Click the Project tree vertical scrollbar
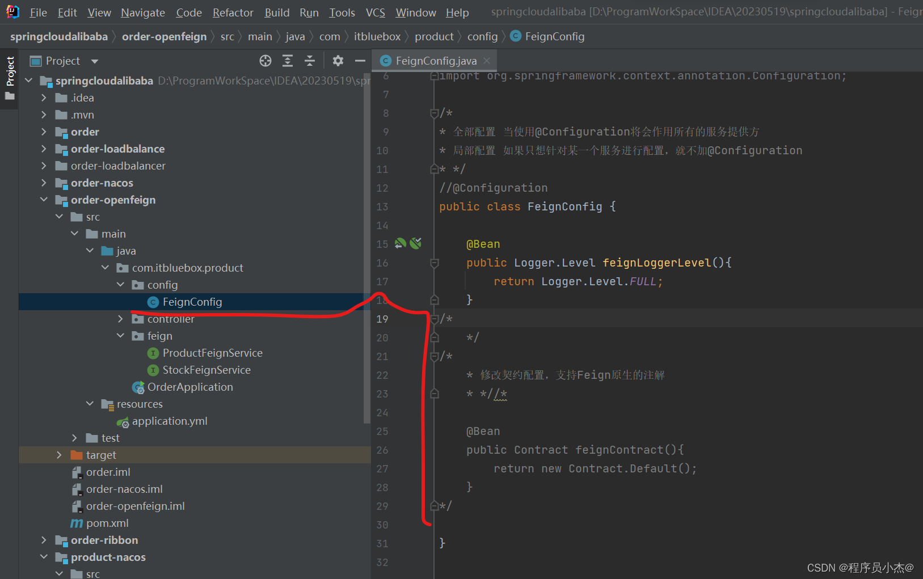Screen dimensions: 923x579 click(x=366, y=247)
